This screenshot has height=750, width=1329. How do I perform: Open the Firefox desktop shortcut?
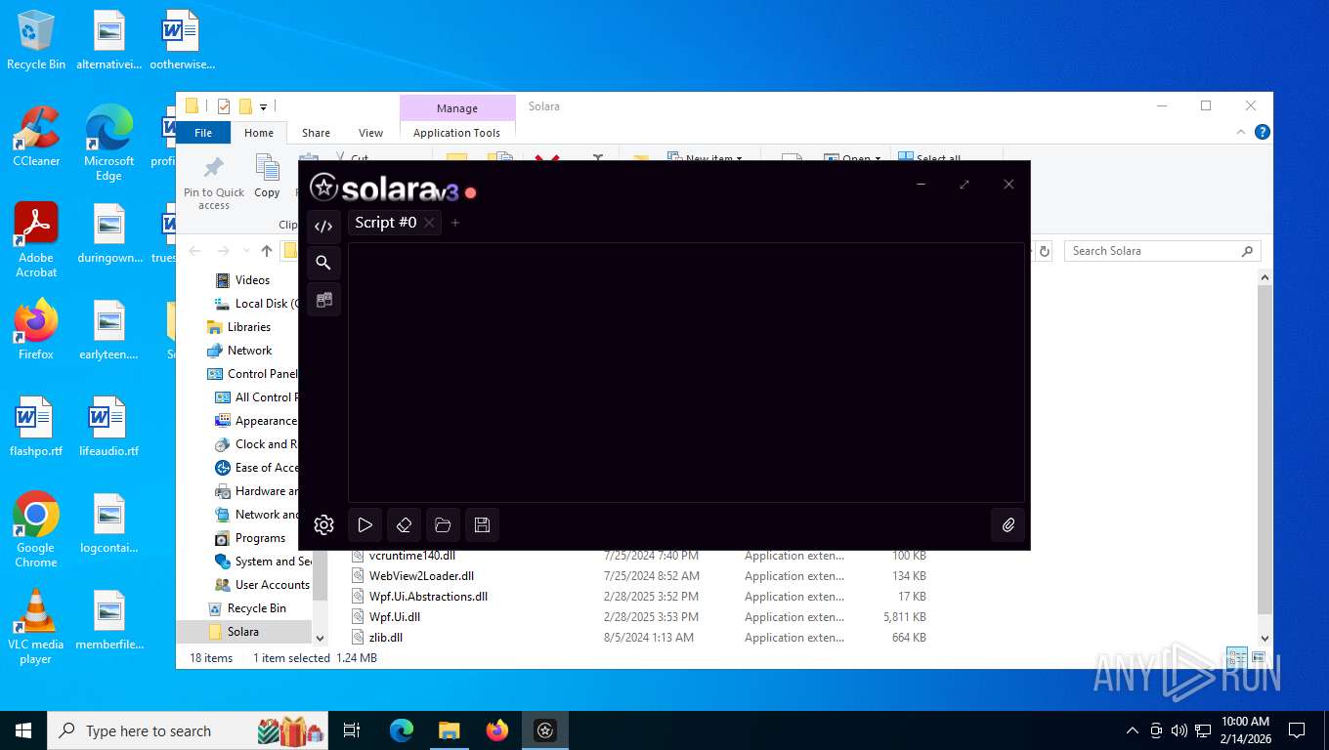[36, 330]
